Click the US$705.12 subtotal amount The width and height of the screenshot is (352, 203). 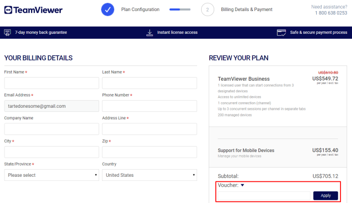pos(325,176)
